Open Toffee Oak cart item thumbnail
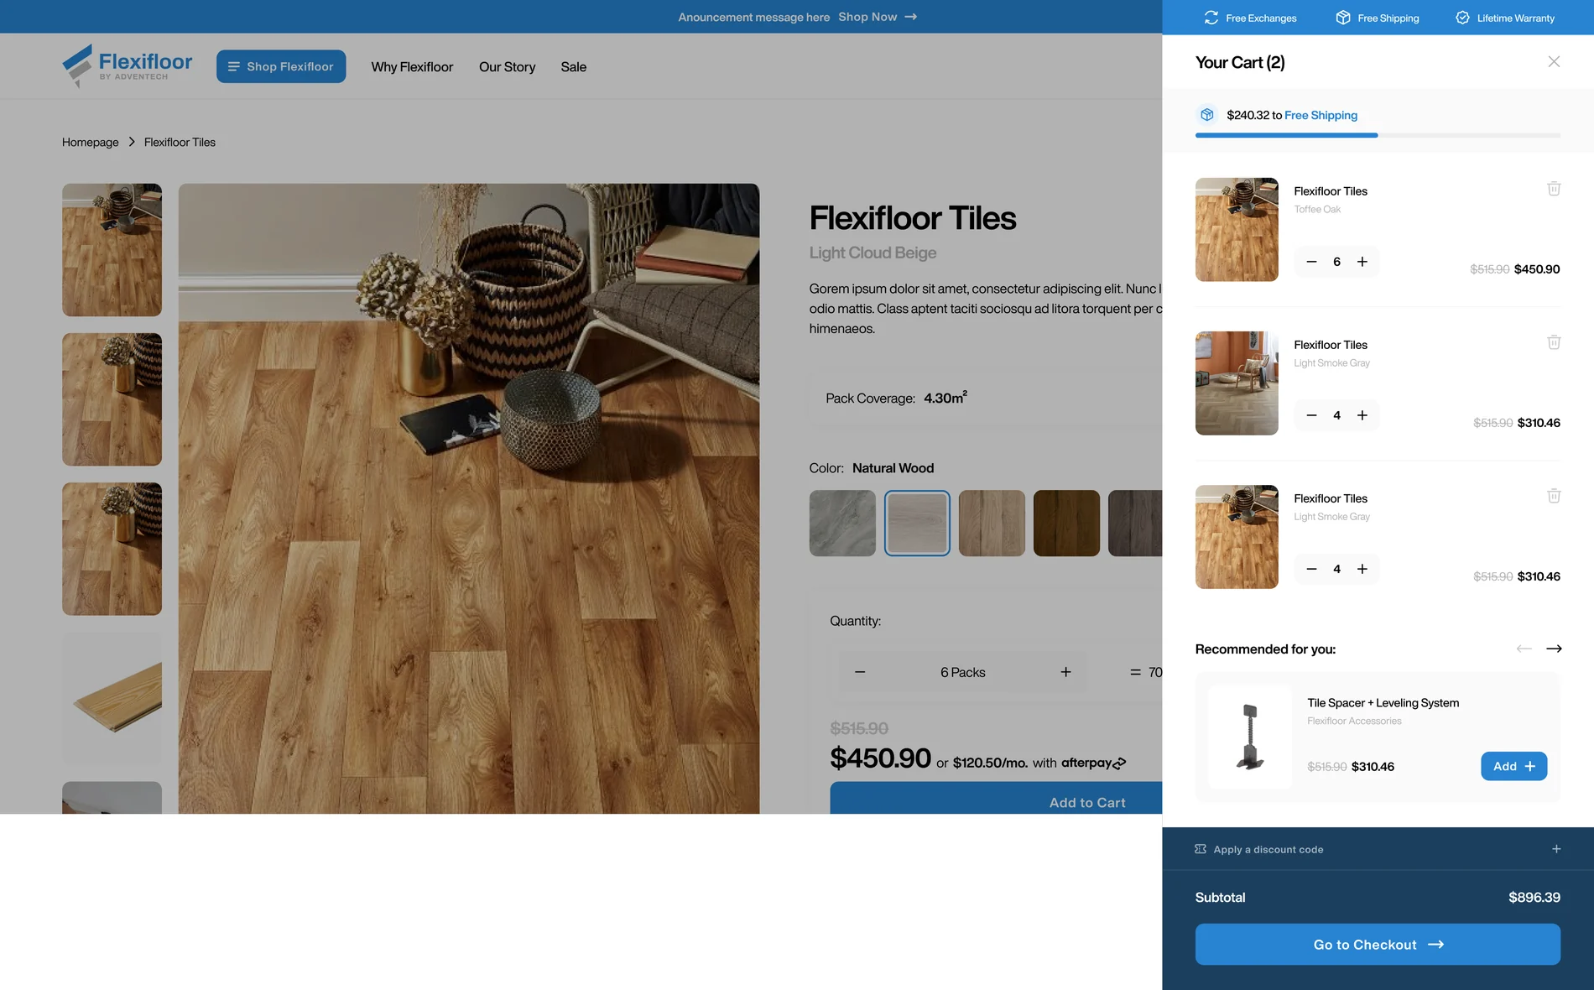1594x990 pixels. pos(1237,229)
